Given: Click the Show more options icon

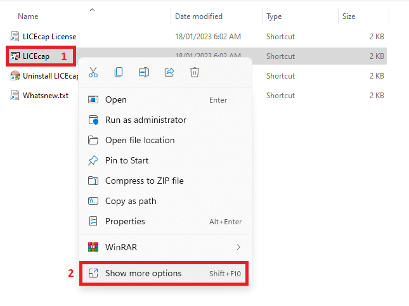Looking at the screenshot, I should click(93, 273).
